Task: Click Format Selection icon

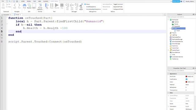Action: coord(40,5)
